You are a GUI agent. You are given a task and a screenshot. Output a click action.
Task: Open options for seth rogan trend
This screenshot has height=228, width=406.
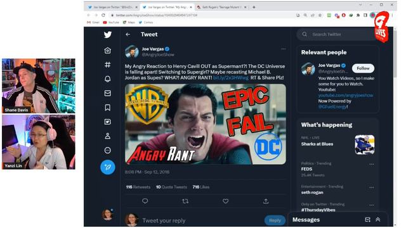coord(372,187)
